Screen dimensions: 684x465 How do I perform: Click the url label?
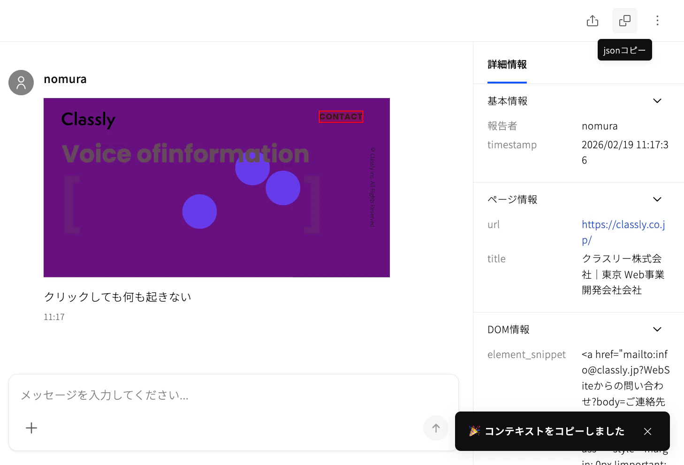pos(494,224)
